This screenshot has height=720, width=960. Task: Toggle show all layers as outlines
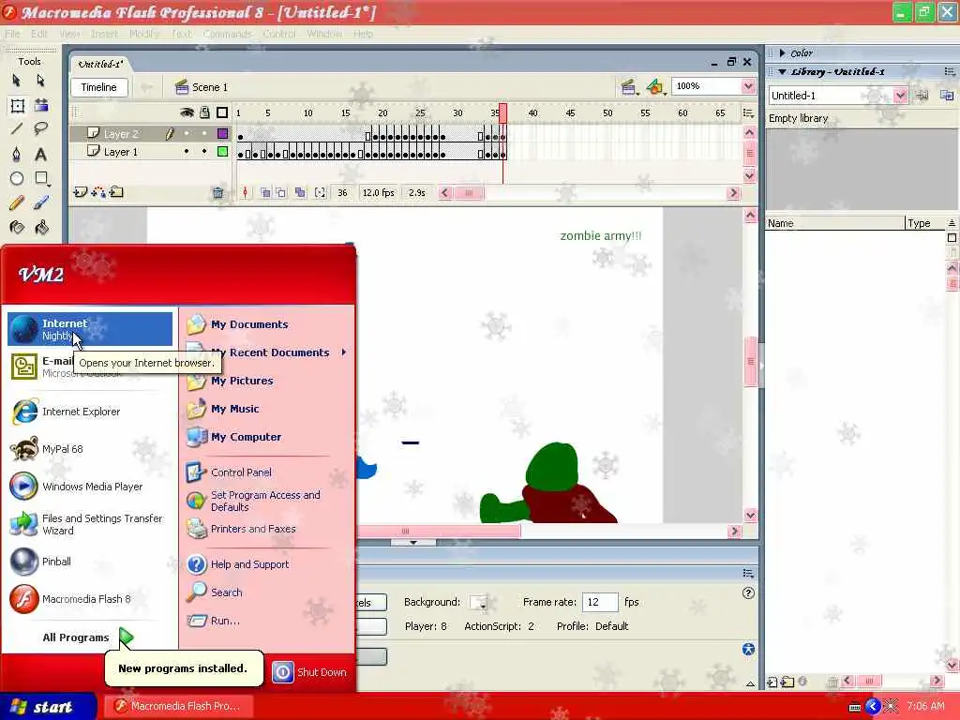[222, 112]
